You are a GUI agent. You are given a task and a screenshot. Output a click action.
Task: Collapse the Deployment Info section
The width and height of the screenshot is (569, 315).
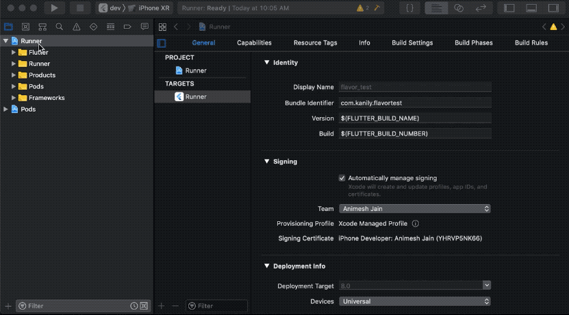point(267,266)
